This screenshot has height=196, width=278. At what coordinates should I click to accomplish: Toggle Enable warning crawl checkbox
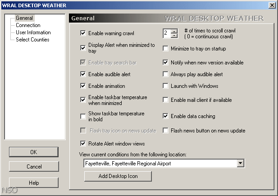pos(83,33)
